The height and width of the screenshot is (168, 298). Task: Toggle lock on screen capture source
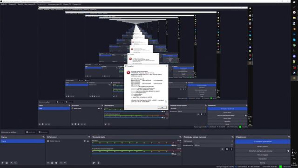(88, 141)
